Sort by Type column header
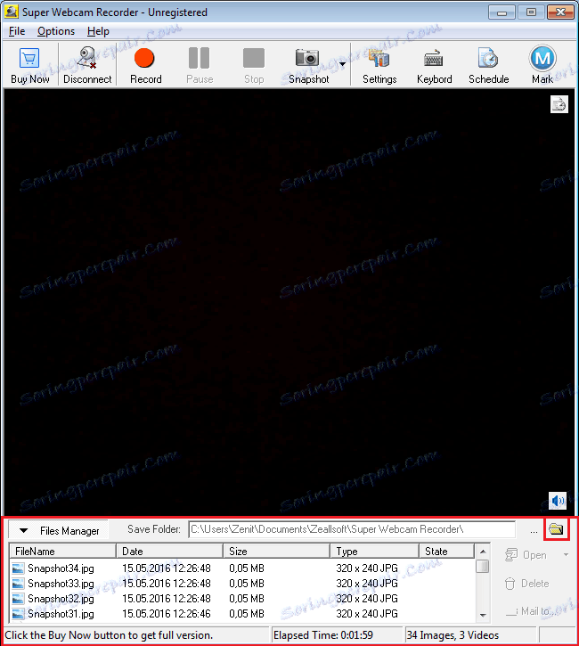Image resolution: width=579 pixels, height=646 pixels. point(374,552)
